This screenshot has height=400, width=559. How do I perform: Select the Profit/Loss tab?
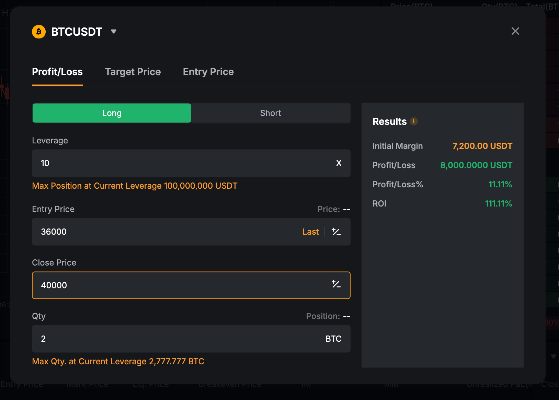click(x=57, y=72)
